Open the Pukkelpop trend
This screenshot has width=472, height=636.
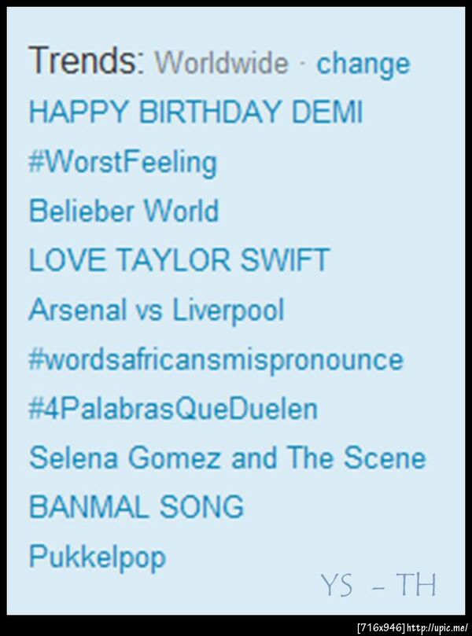[97, 557]
